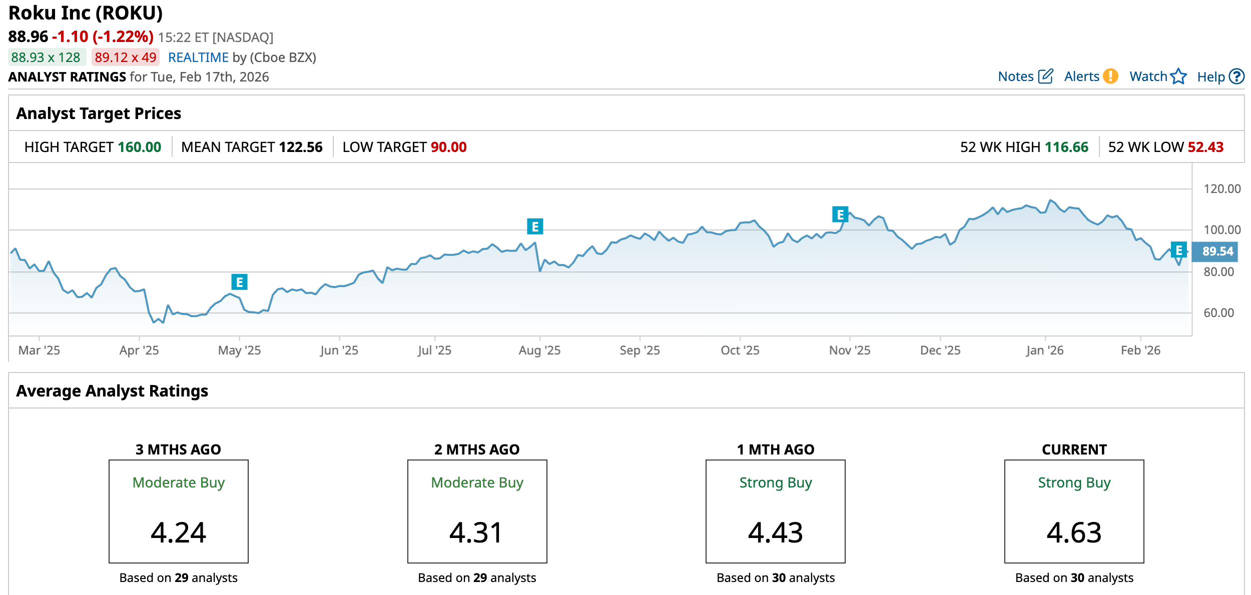Select the 3 MTHS AGO rating box
Image resolution: width=1251 pixels, height=595 pixels.
[179, 511]
